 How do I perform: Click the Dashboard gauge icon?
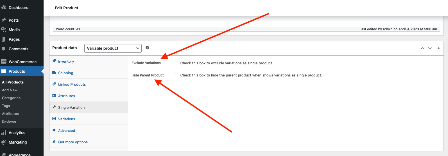(4, 8)
